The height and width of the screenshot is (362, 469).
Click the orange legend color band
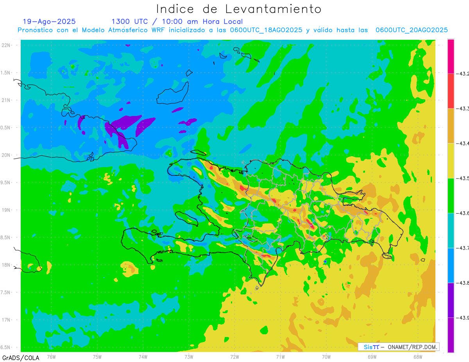tap(451, 126)
